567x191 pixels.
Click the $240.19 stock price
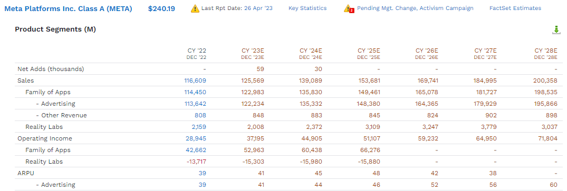tap(161, 8)
